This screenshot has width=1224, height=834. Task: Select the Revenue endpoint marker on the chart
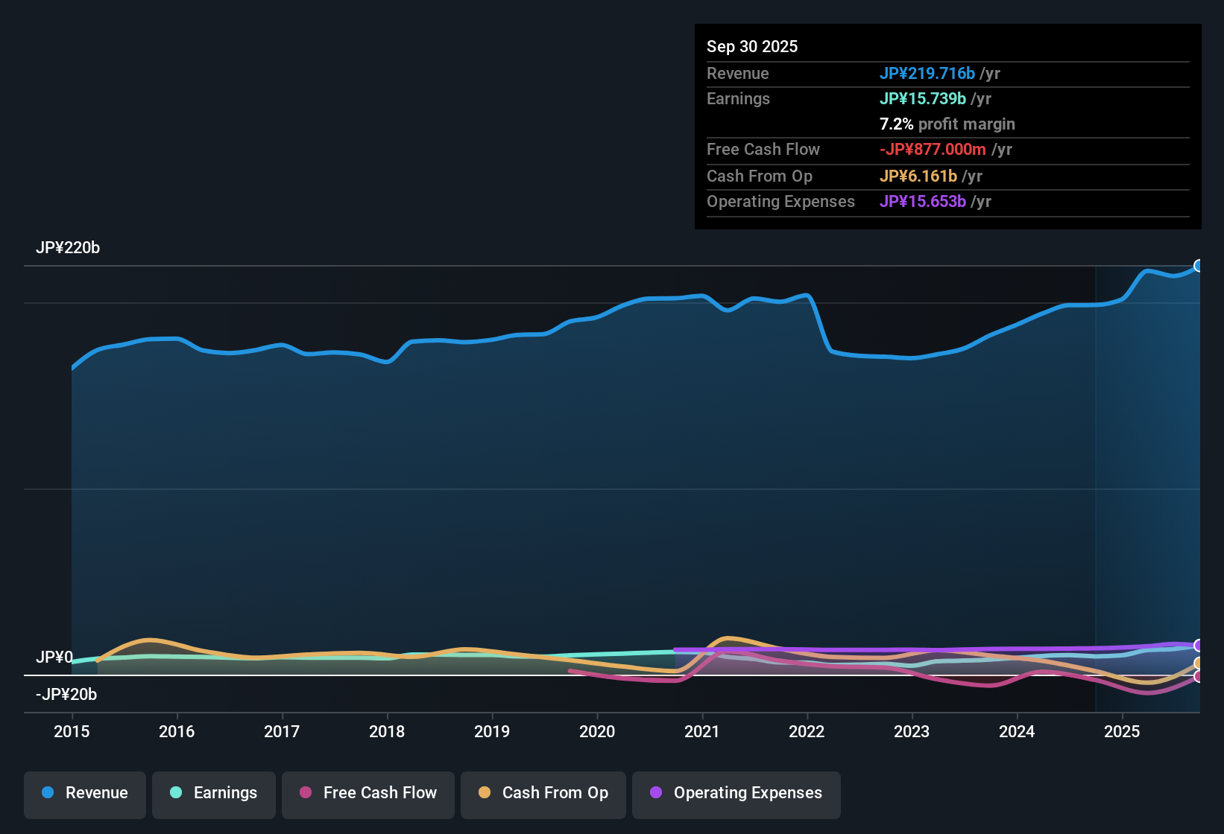pos(1199,265)
